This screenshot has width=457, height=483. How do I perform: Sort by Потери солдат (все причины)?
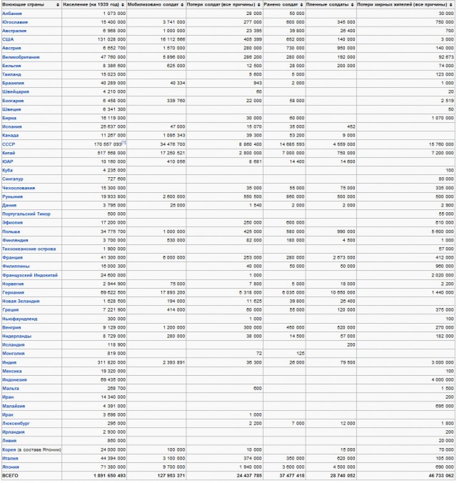coord(259,5)
